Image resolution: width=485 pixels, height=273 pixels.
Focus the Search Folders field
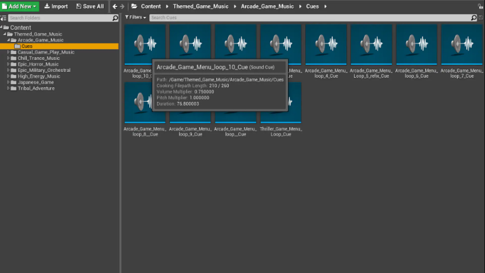pyautogui.click(x=60, y=18)
